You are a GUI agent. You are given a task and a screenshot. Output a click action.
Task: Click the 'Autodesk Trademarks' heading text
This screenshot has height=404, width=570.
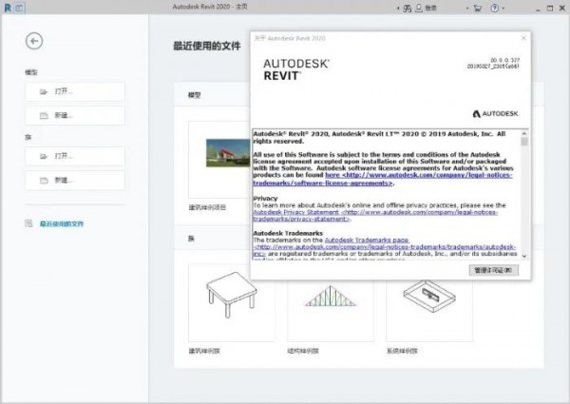click(x=288, y=233)
